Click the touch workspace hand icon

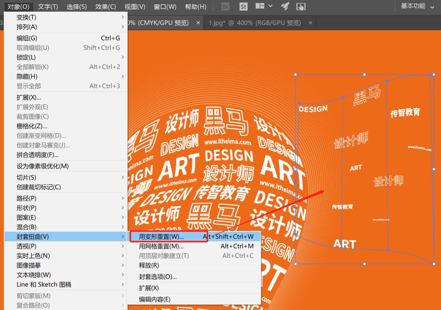[301, 6]
